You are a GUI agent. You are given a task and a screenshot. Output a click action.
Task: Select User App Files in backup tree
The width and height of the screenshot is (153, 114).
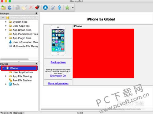(x=21, y=26)
